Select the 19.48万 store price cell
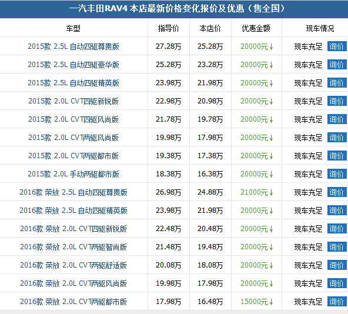This screenshot has width=348, height=314. click(210, 247)
